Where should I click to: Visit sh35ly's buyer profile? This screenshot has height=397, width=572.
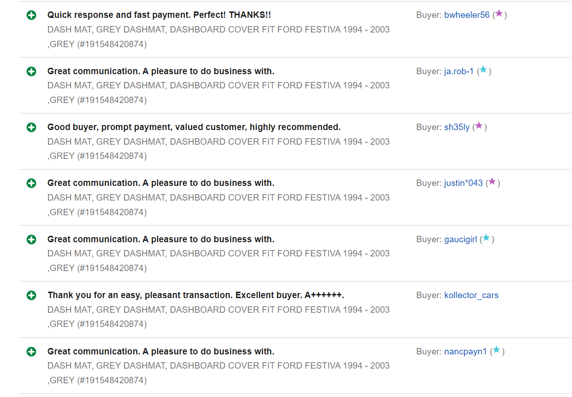457,127
